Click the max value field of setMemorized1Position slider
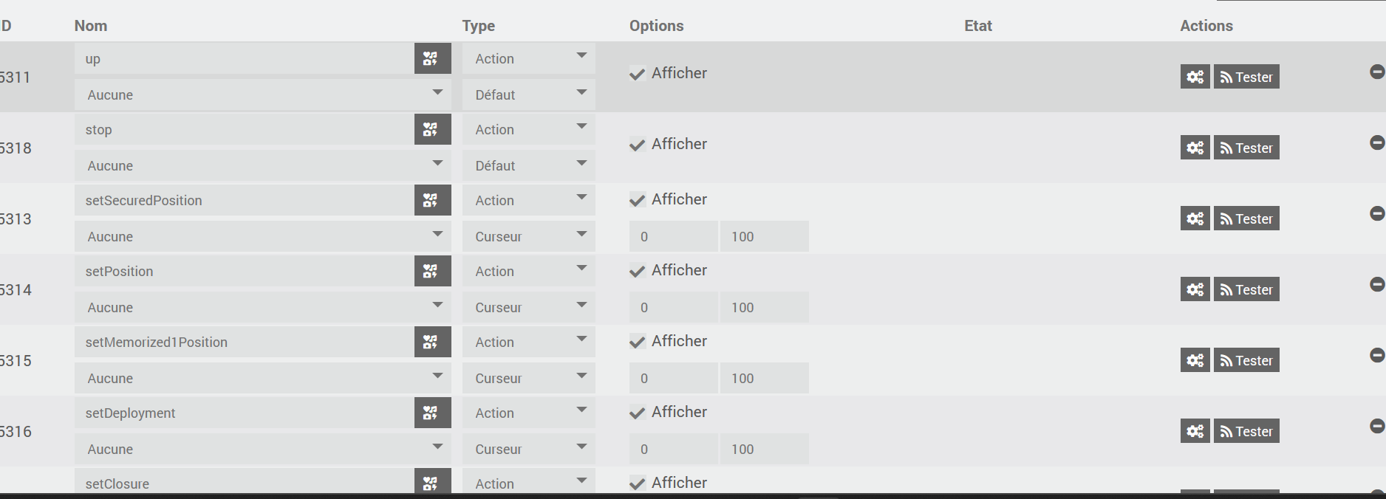 (x=764, y=378)
